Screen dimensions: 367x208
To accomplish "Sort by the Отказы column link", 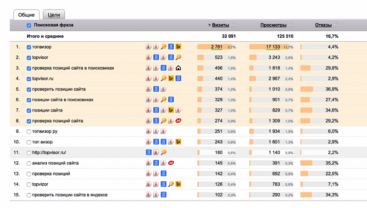I will (x=323, y=25).
